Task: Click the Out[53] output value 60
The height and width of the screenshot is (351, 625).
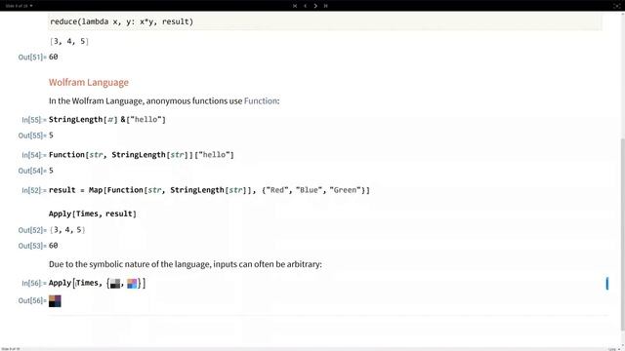Action: click(54, 246)
